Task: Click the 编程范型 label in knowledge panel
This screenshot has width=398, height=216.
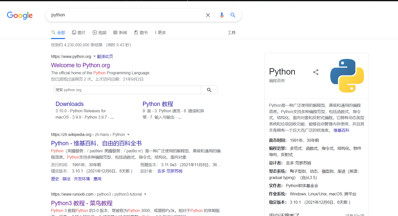Action: pos(278,148)
